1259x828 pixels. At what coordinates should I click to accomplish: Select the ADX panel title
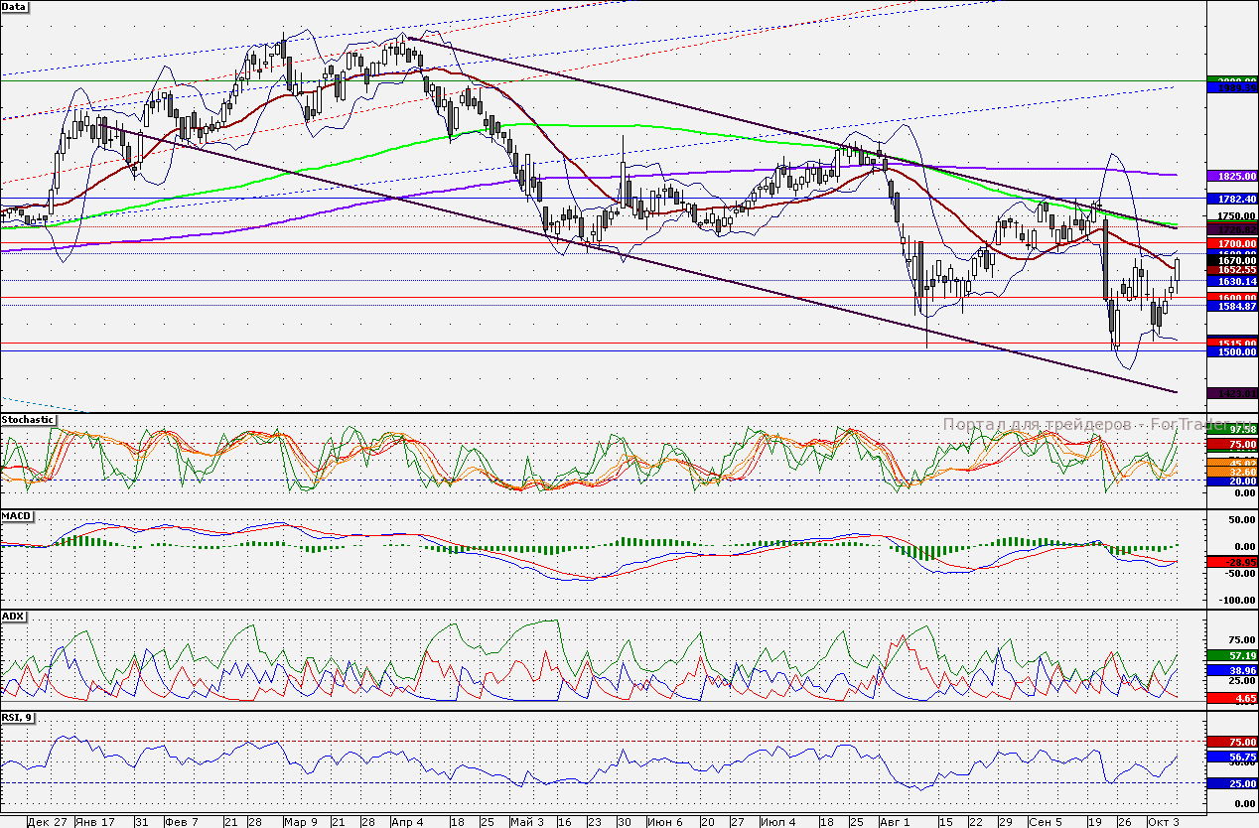(x=12, y=617)
